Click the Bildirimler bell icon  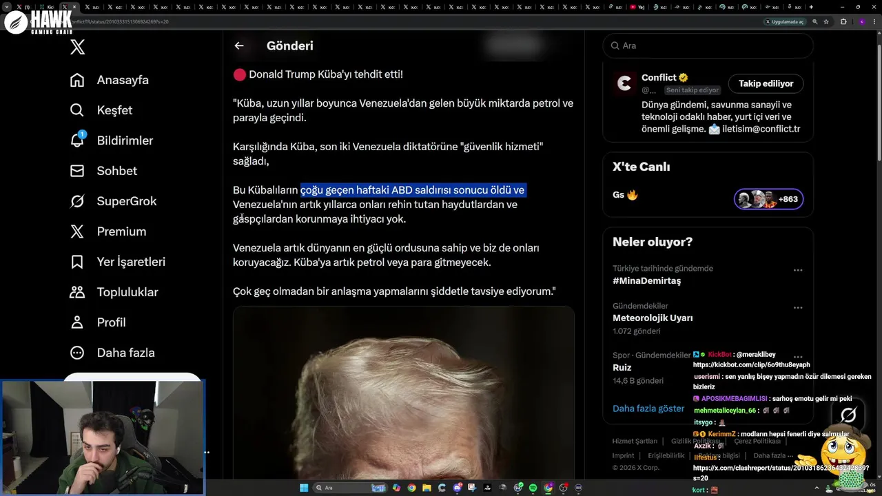77,141
